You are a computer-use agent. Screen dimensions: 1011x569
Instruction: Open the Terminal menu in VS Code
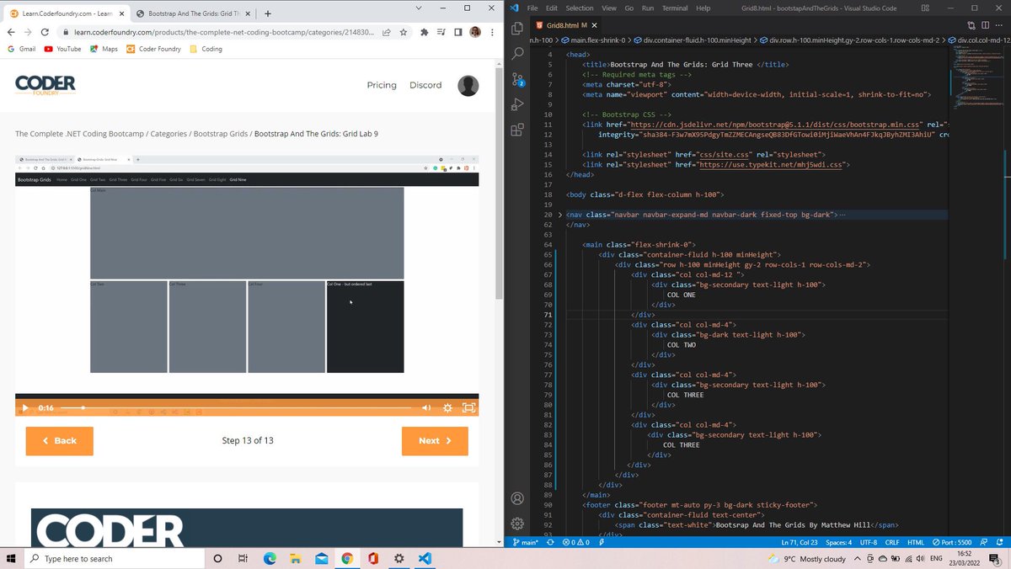tap(675, 8)
